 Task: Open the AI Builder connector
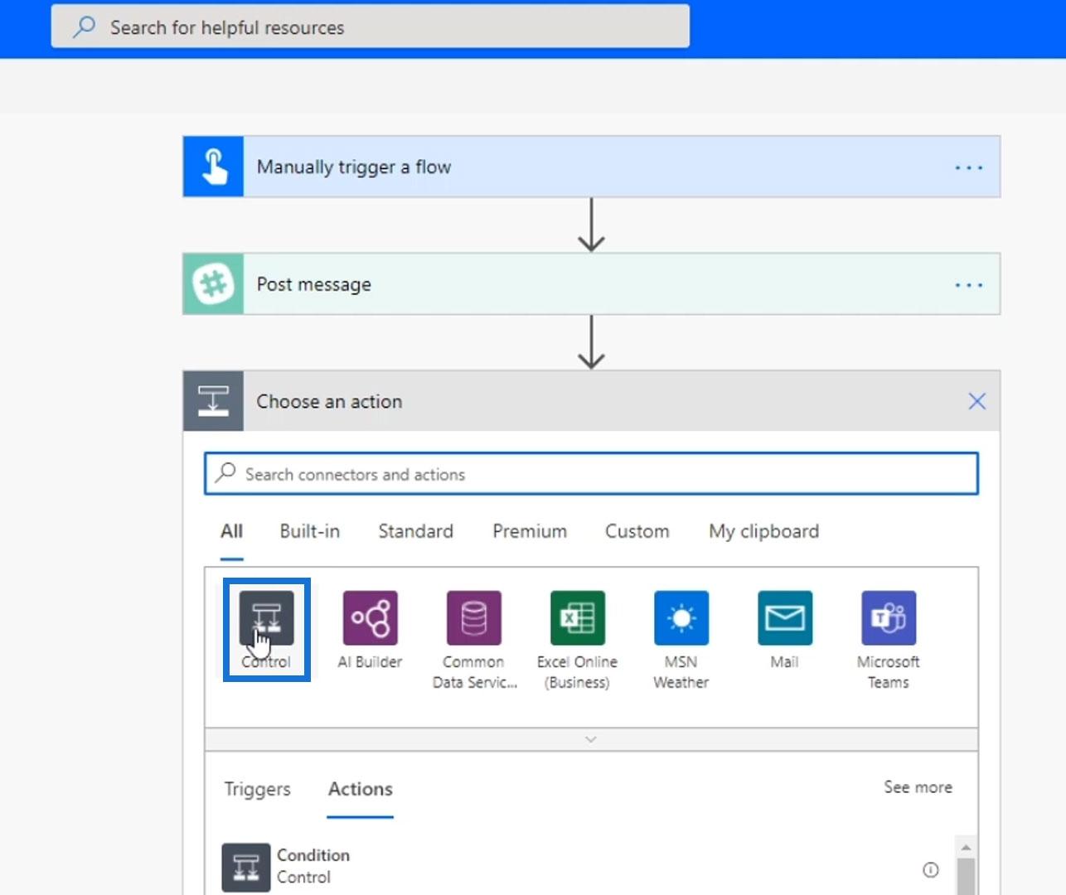point(370,617)
